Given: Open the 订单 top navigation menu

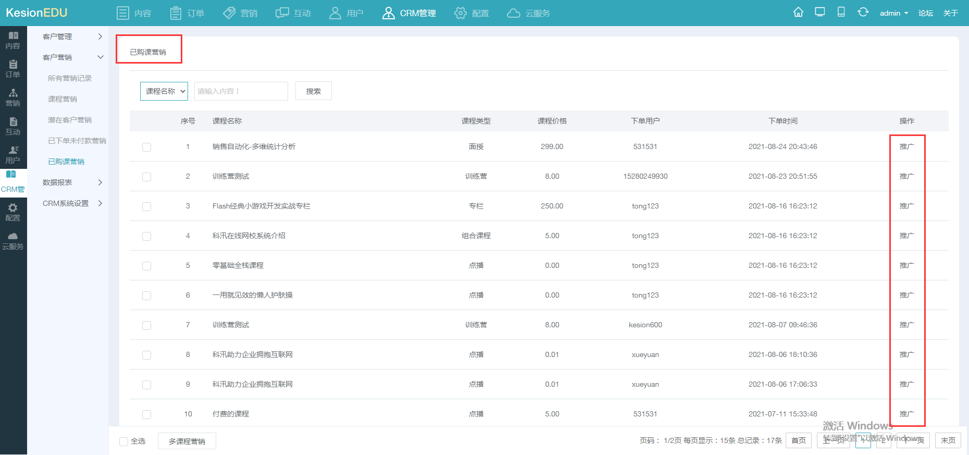Looking at the screenshot, I should click(x=187, y=13).
